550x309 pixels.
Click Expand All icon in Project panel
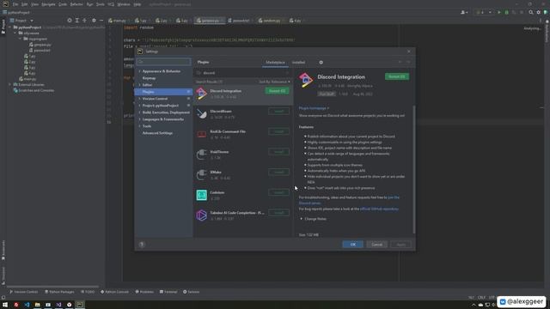pos(77,21)
